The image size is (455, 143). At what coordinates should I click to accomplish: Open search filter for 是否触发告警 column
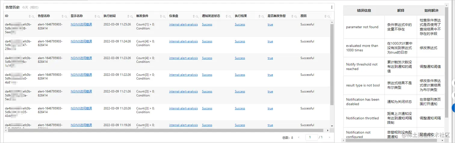click(296, 16)
